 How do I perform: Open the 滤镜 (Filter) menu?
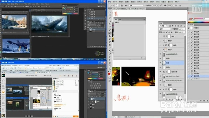tap(152, 2)
